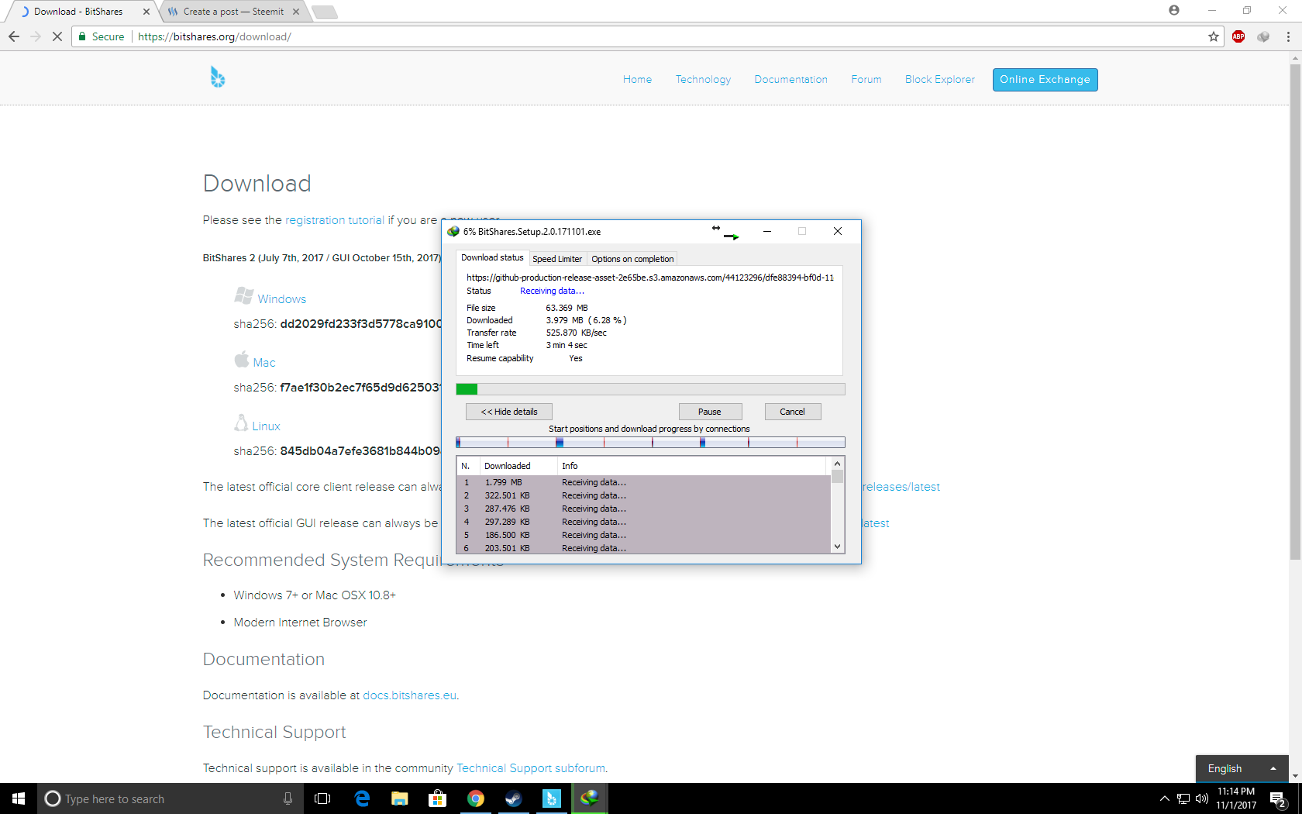This screenshot has width=1302, height=814.
Task: Select the Download - BitShares browser tab
Action: click(x=78, y=12)
